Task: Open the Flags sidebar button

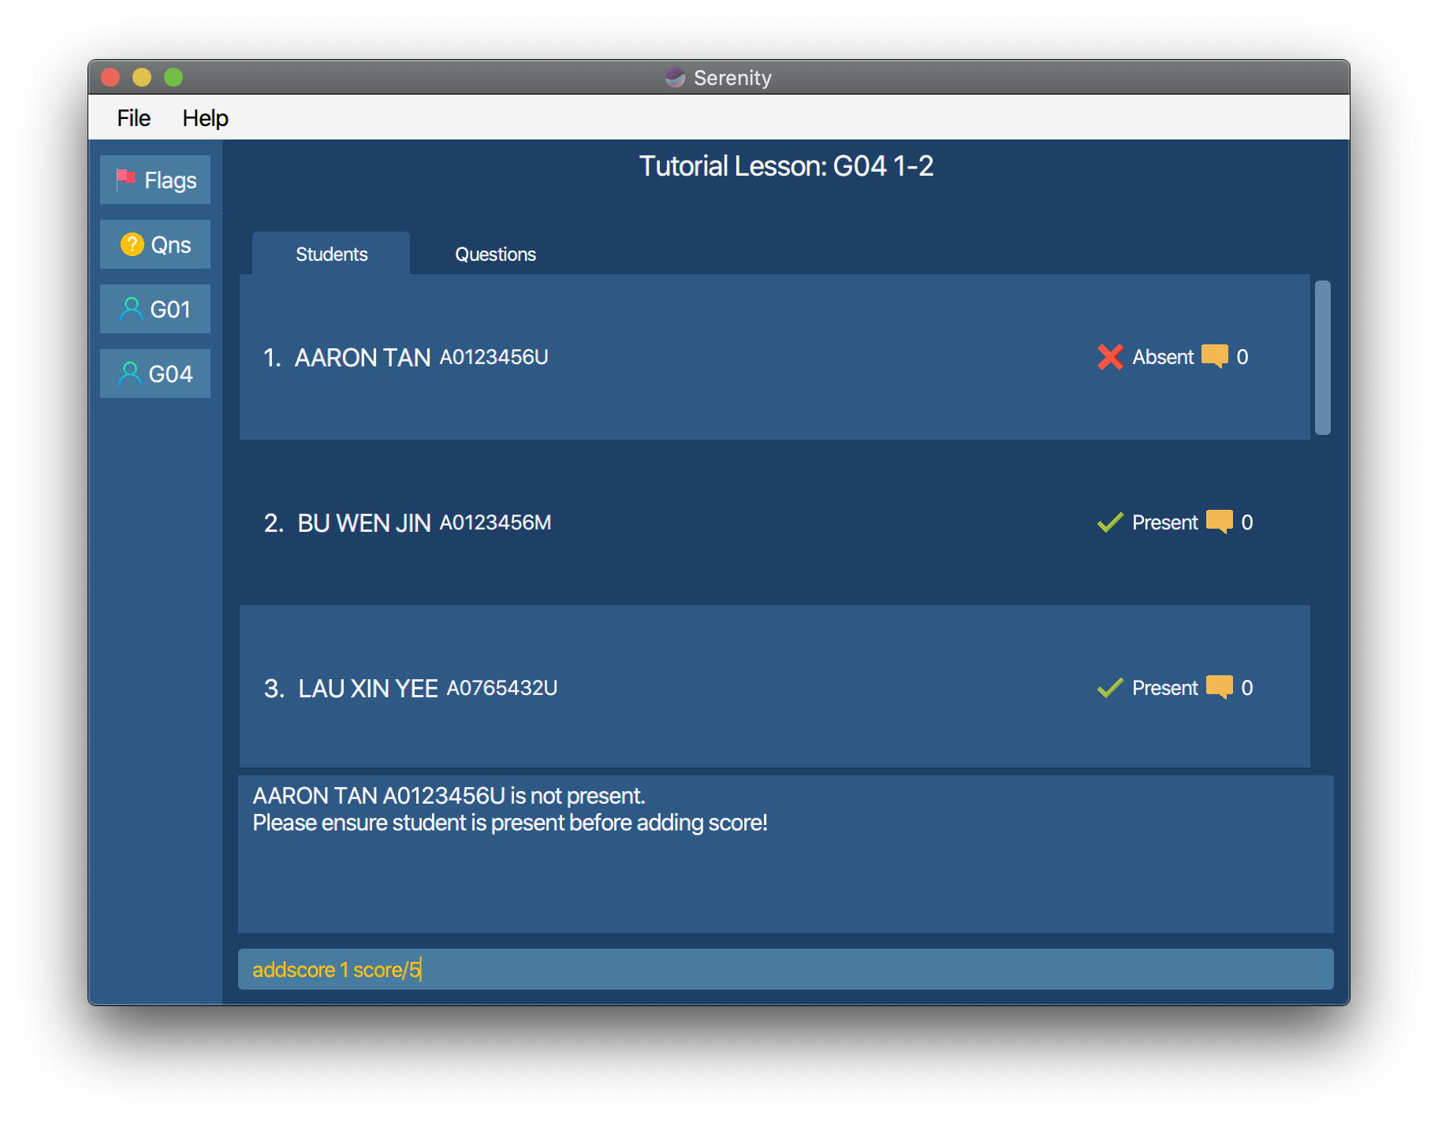Action: coord(155,180)
